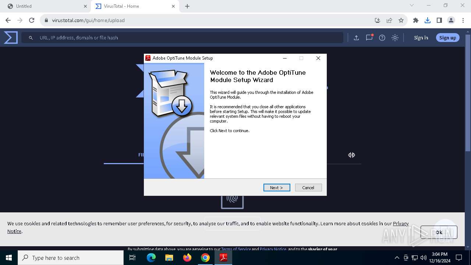Open the Privacy Notice link in the cookie banner

[401, 223]
